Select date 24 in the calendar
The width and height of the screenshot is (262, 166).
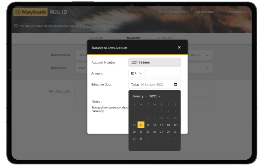pyautogui.click(x=161, y=132)
